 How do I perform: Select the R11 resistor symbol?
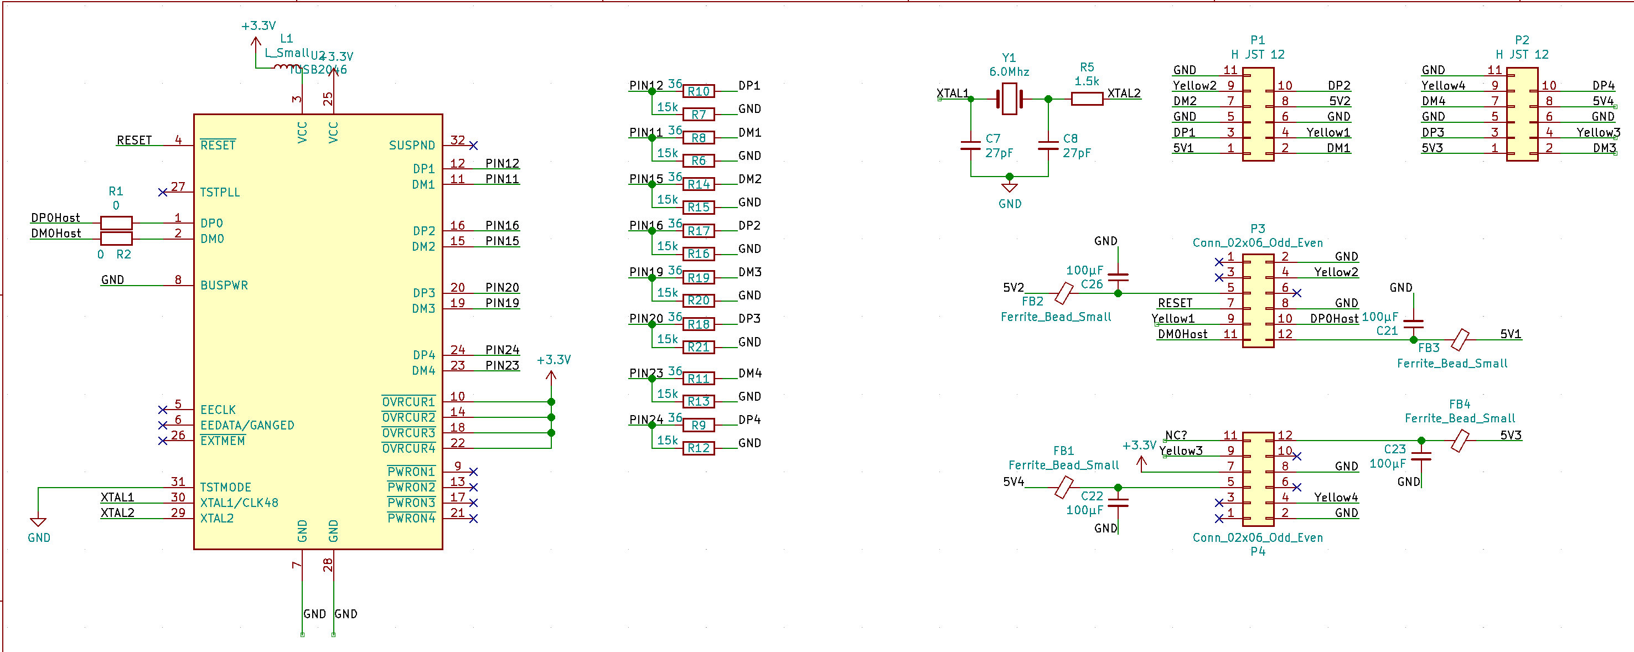(699, 379)
